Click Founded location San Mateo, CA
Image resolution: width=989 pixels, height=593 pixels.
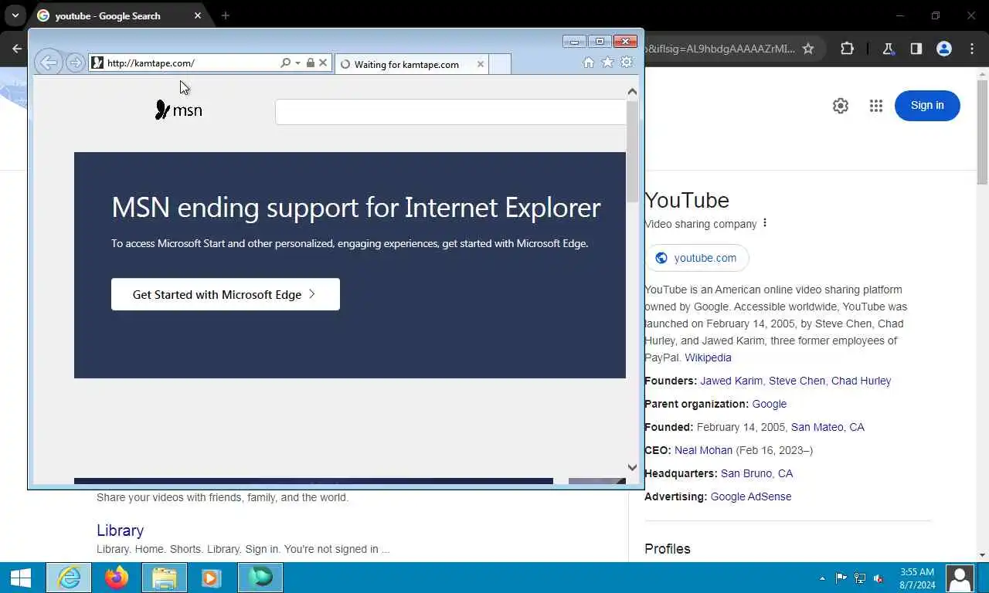[828, 427]
